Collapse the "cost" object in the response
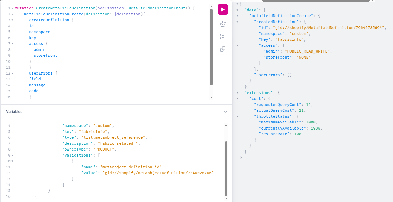 [237, 99]
